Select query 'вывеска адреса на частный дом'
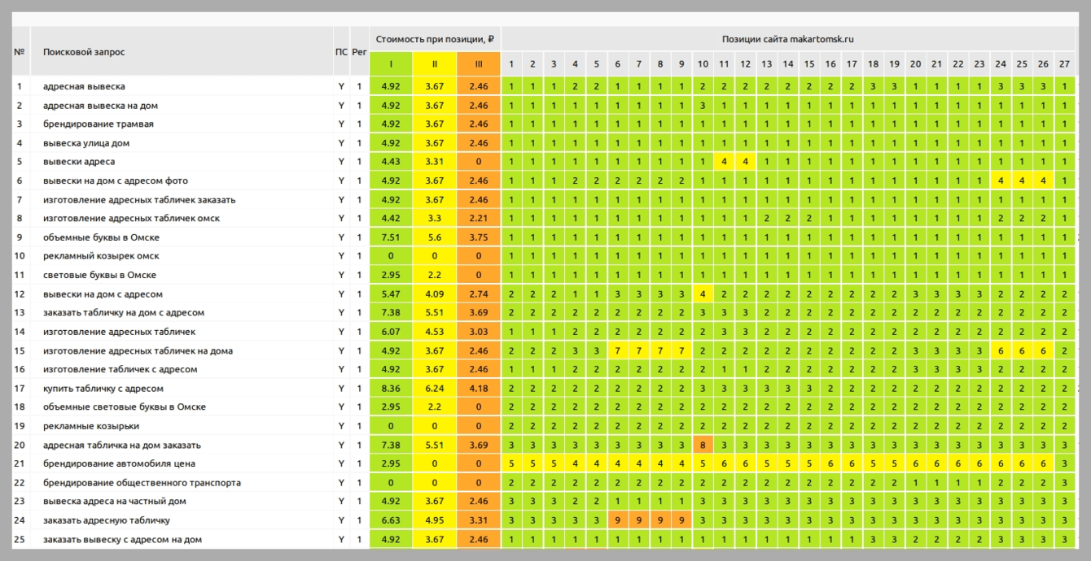The image size is (1091, 561). point(115,502)
